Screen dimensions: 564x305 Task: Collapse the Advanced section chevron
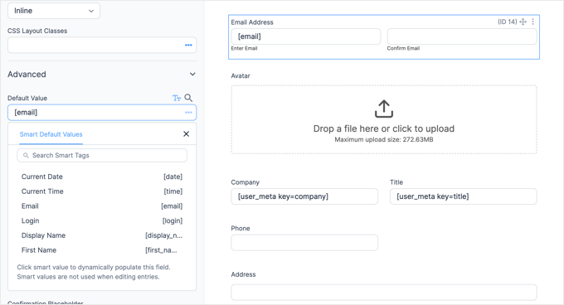192,74
